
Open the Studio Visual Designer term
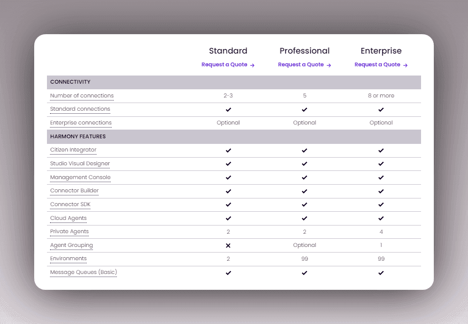coord(80,164)
